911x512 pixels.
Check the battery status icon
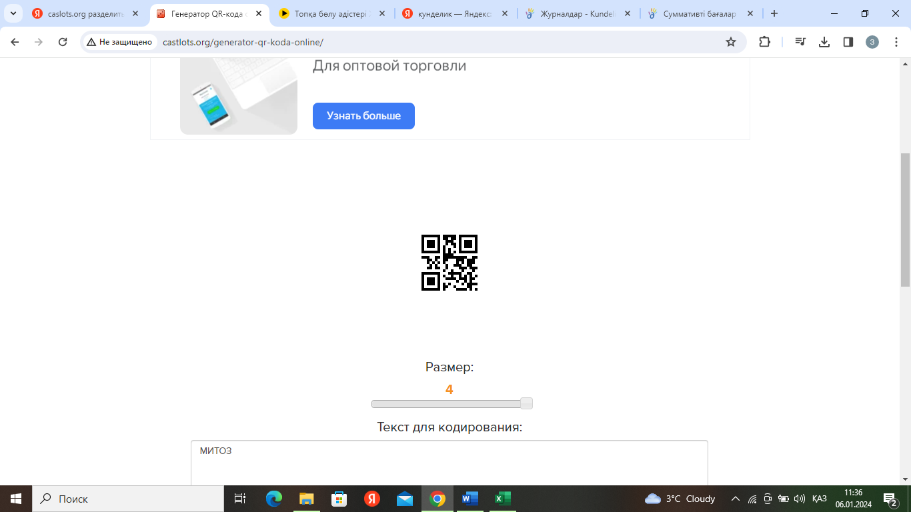784,499
